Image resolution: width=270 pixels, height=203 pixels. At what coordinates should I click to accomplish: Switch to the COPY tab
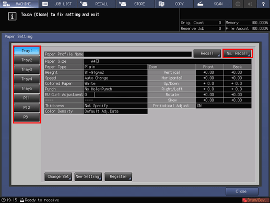coord(174,4)
